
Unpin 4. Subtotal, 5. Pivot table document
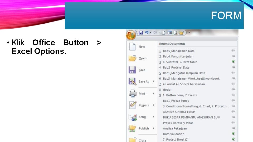[233, 62]
